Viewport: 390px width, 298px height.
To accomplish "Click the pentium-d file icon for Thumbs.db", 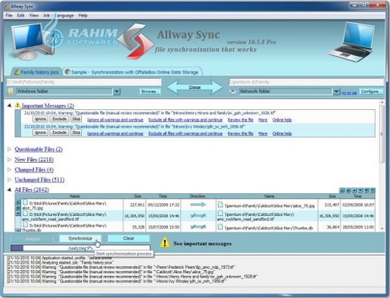I will [220, 227].
